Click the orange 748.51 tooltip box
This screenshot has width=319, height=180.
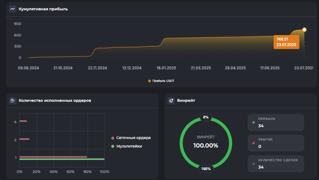pos(286,42)
